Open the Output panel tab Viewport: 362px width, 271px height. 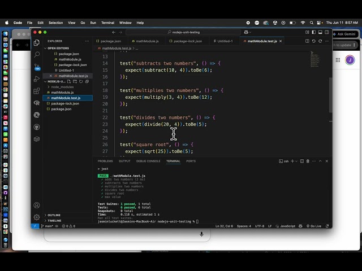click(x=124, y=161)
